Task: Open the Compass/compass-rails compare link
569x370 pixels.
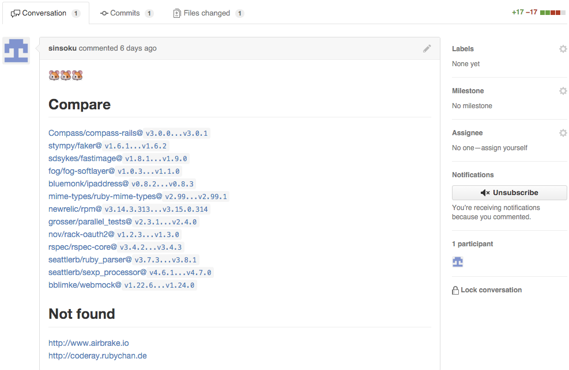Action: point(129,133)
